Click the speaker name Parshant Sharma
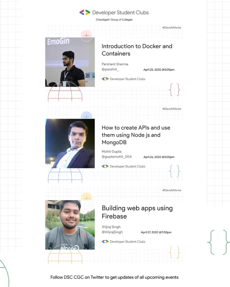Screen dimensions: 230x287 pyautogui.click(x=115, y=64)
